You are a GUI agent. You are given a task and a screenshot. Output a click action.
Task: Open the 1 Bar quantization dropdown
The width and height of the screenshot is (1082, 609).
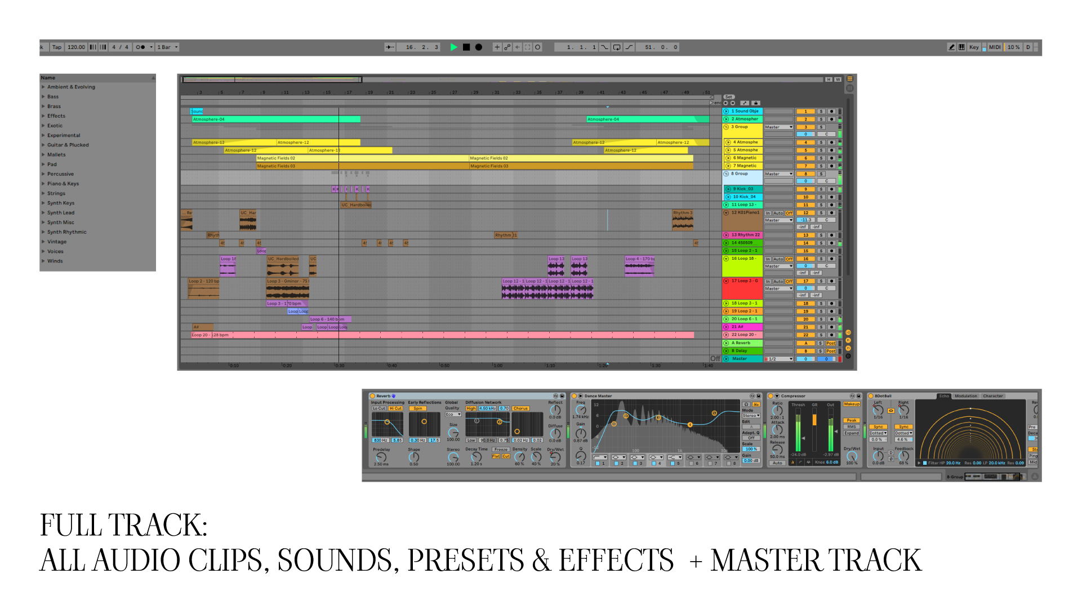[x=167, y=47]
